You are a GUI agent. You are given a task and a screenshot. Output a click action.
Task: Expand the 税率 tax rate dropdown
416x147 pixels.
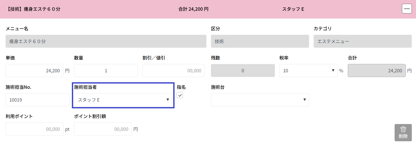click(308, 70)
